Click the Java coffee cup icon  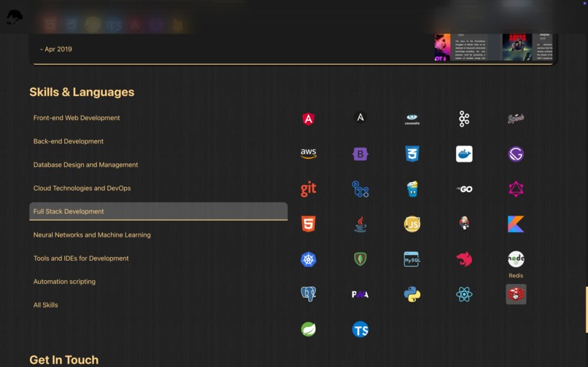[360, 224]
